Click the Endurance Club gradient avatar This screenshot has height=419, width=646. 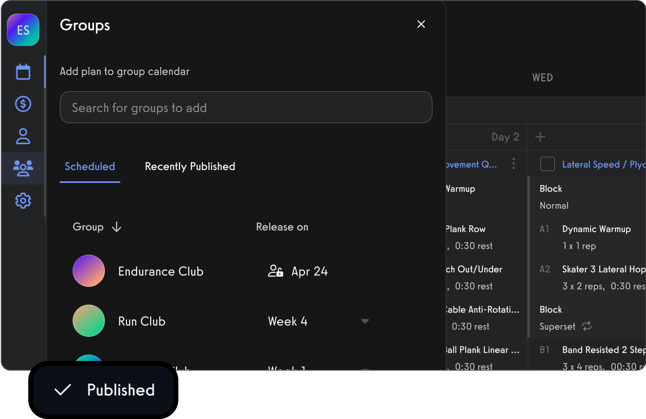[x=89, y=271]
